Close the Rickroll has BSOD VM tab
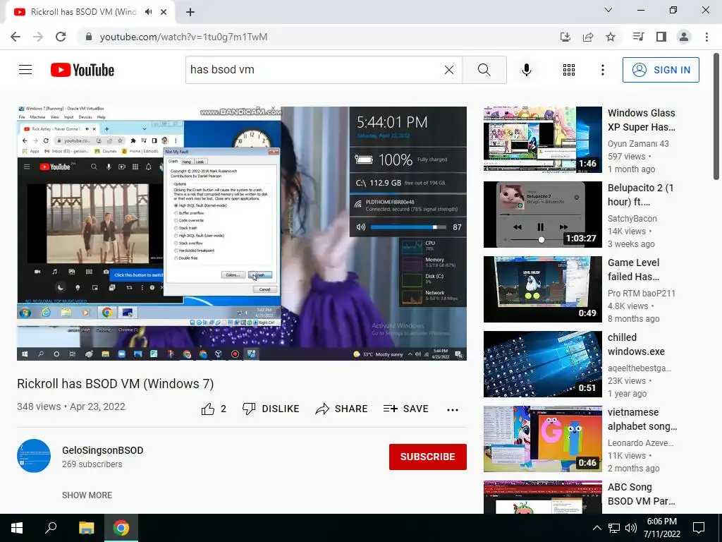 point(164,12)
